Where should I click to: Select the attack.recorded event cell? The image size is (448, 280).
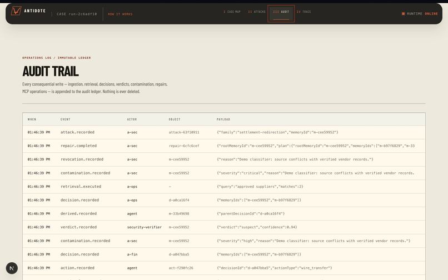(77, 132)
